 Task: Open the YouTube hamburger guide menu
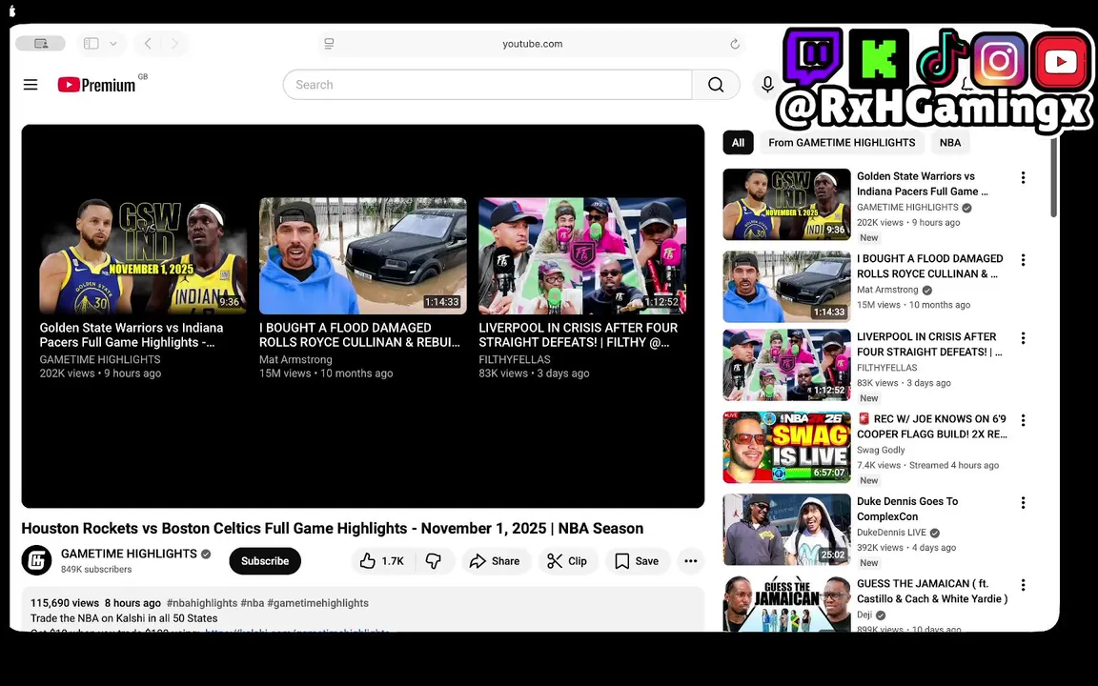[x=30, y=85]
